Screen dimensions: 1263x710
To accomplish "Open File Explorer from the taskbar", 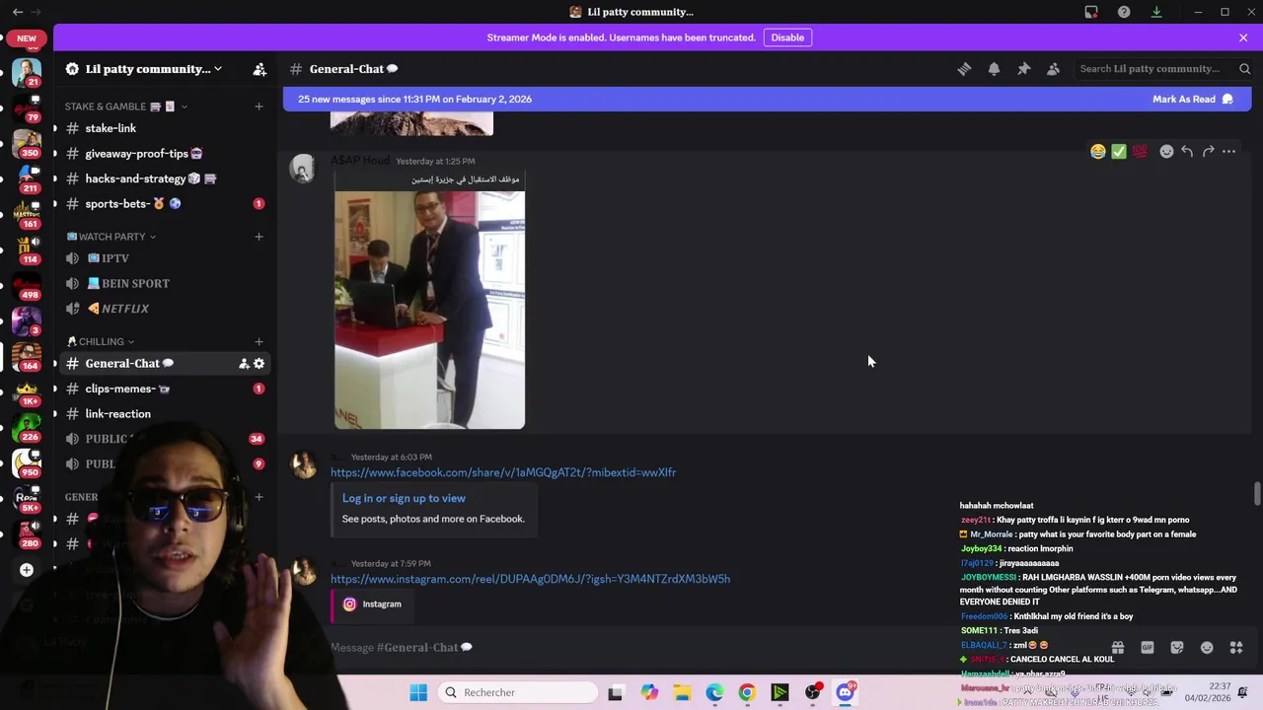I will point(682,692).
